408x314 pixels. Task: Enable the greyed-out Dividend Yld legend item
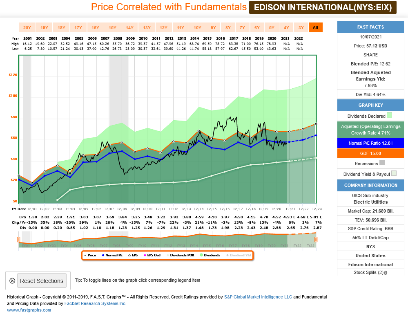(239, 255)
